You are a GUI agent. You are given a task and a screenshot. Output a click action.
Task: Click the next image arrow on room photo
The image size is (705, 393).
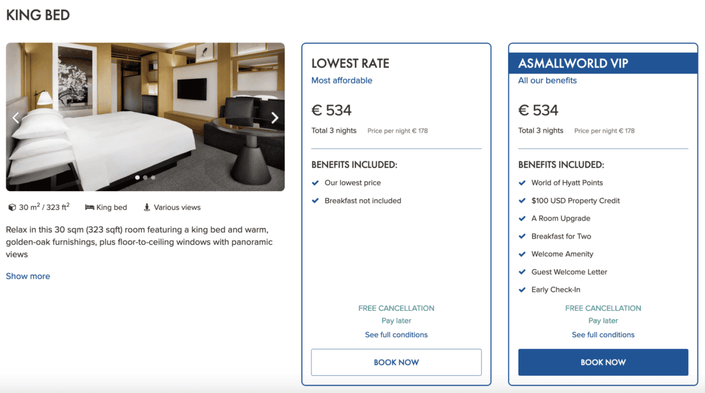(275, 118)
